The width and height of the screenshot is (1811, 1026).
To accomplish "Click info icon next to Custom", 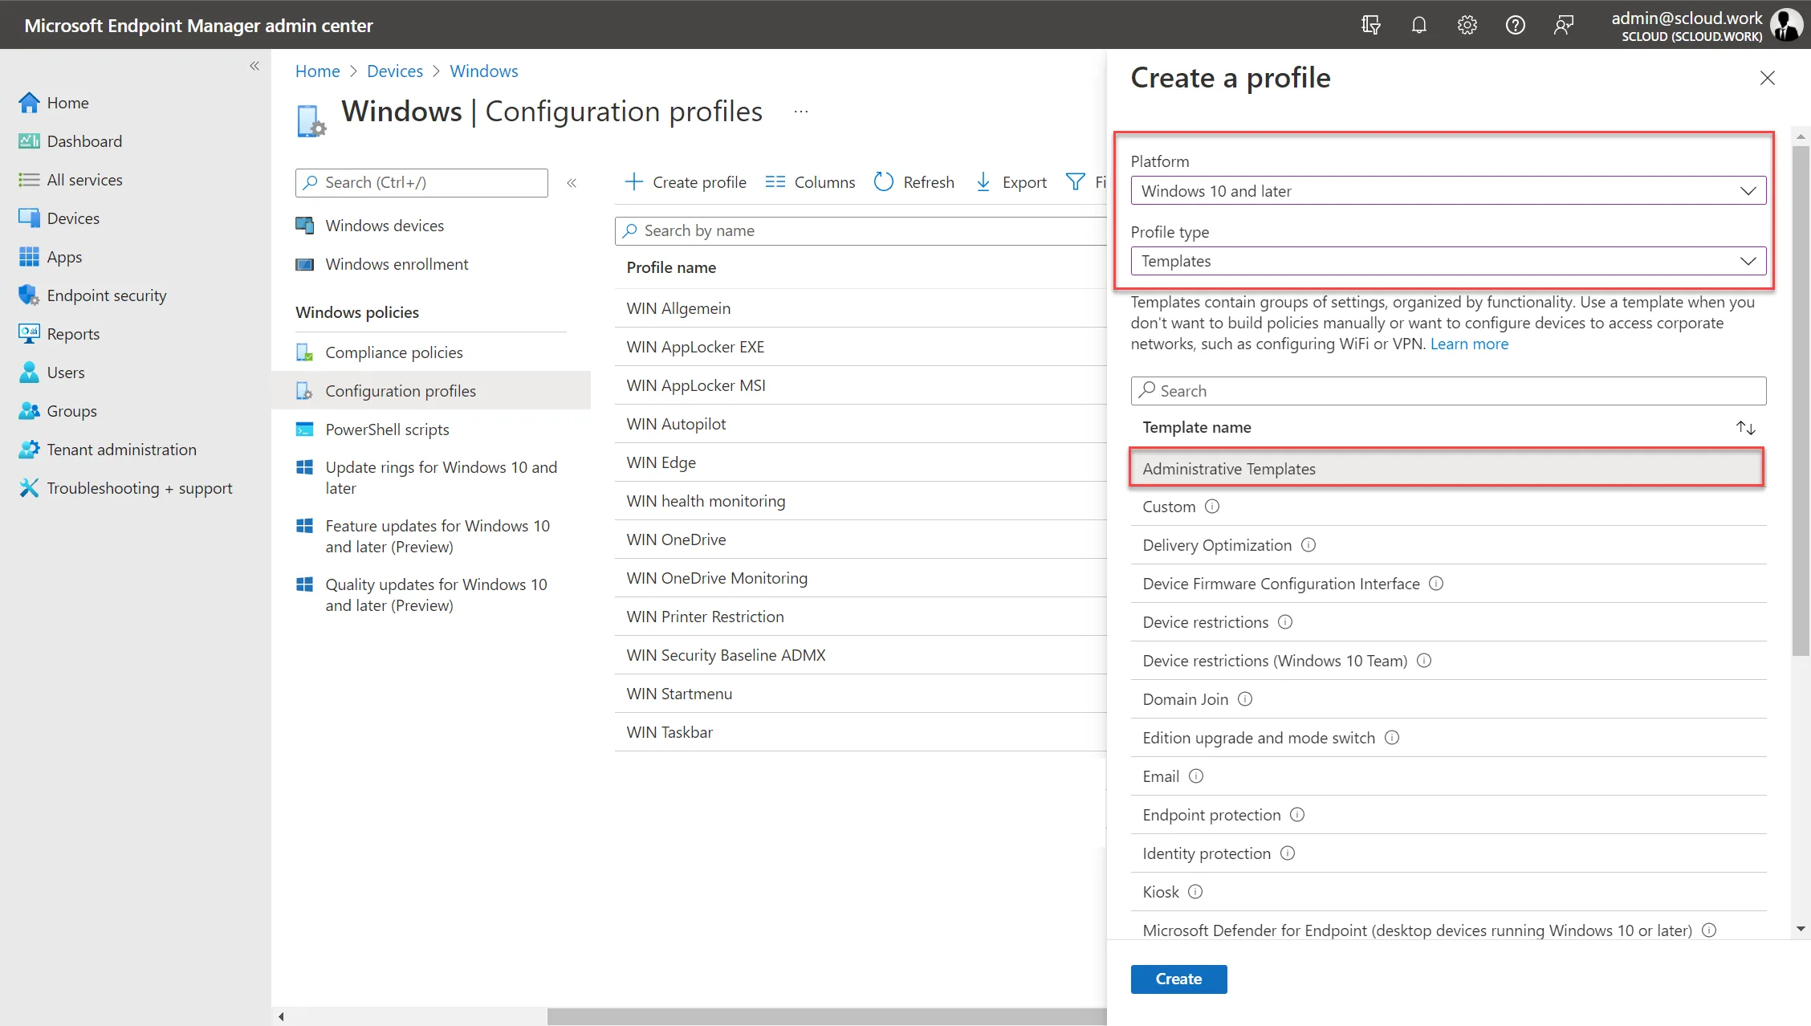I will pos(1212,507).
